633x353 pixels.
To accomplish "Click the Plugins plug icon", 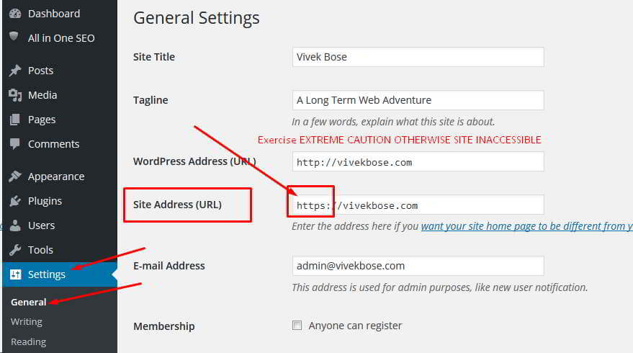I will tap(15, 201).
